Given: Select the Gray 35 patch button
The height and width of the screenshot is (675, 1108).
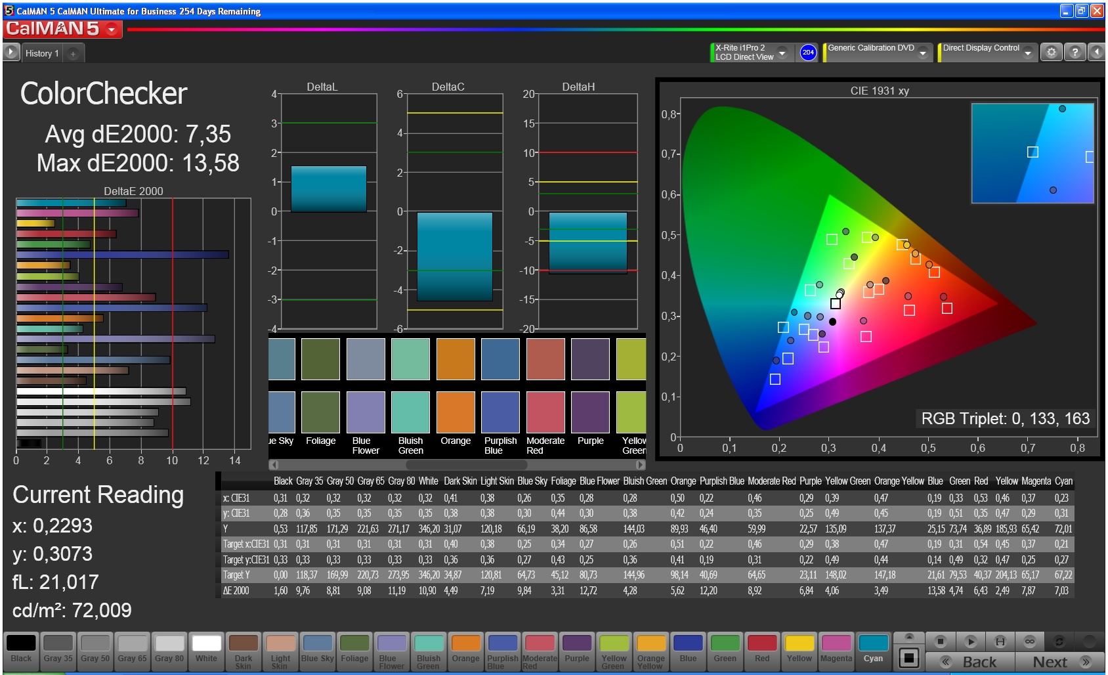Looking at the screenshot, I should click(58, 651).
